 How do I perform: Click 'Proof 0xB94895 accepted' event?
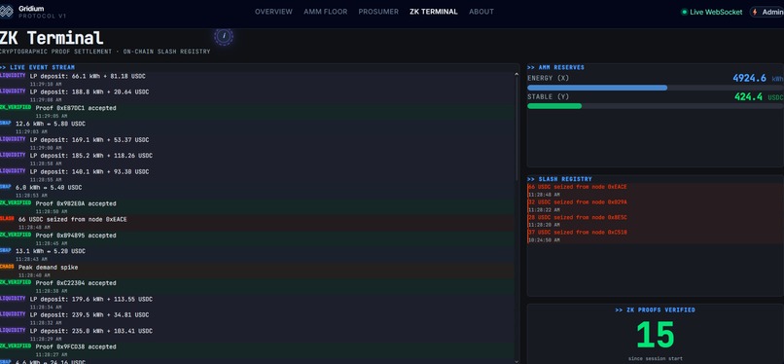(x=76, y=236)
